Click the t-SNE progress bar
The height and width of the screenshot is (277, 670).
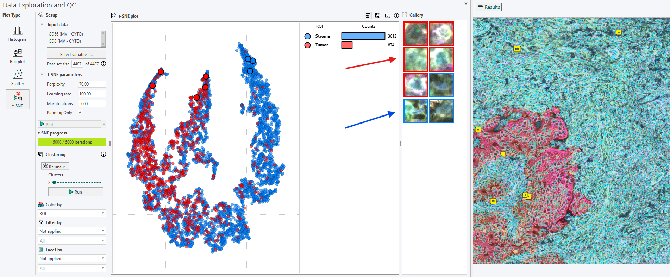(72, 142)
